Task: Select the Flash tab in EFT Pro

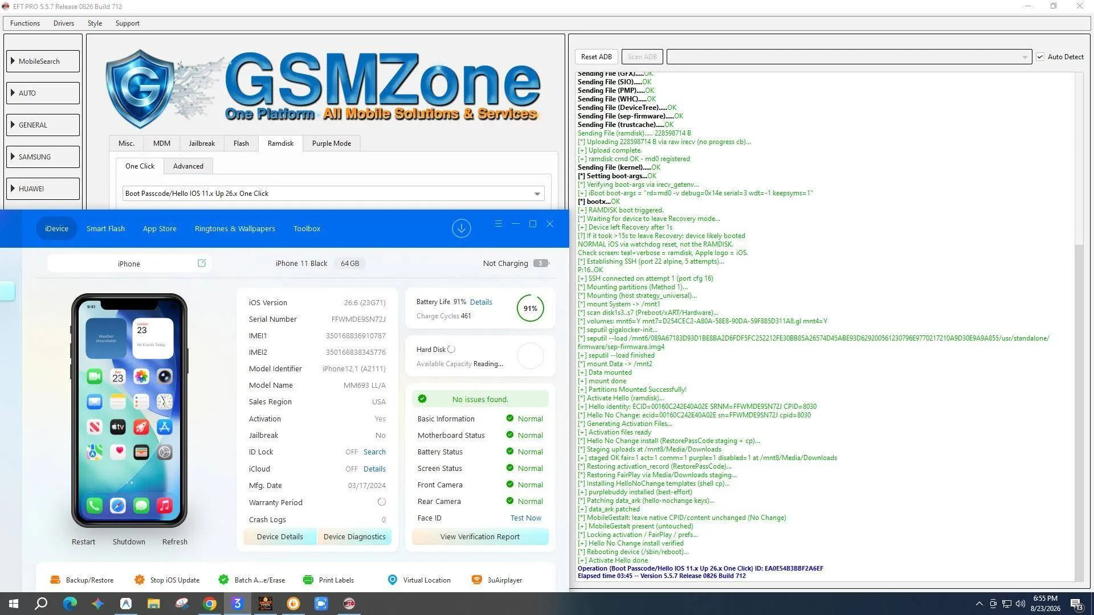Action: (x=241, y=143)
